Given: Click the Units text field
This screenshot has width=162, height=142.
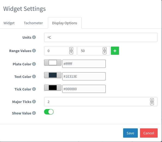Looking at the screenshot, I should [101, 37].
